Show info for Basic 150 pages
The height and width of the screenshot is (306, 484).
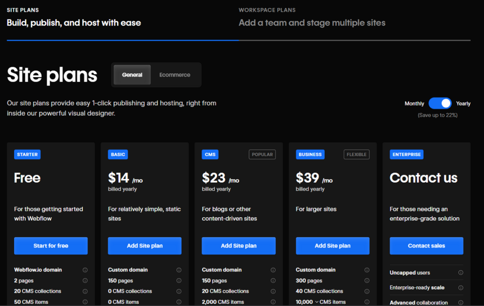pos(179,280)
